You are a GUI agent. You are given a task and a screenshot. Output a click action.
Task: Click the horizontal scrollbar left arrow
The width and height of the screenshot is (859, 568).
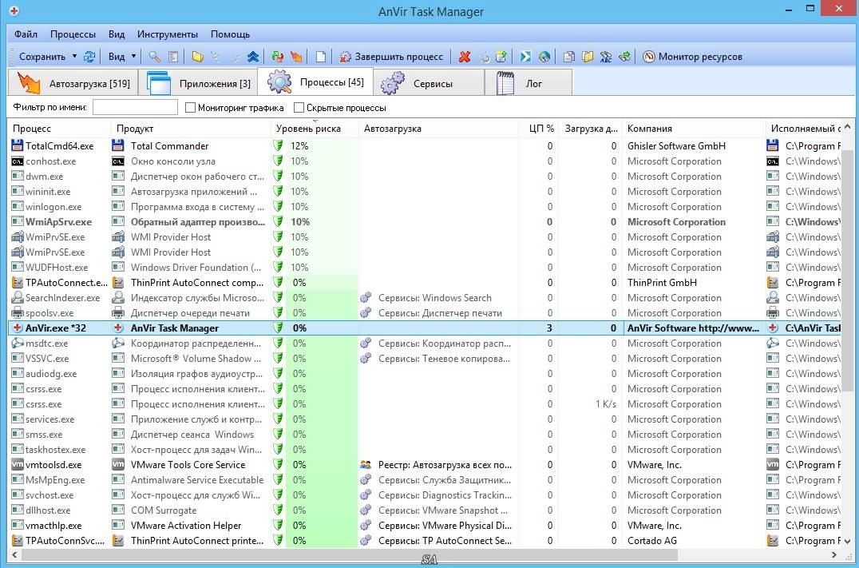[x=14, y=555]
